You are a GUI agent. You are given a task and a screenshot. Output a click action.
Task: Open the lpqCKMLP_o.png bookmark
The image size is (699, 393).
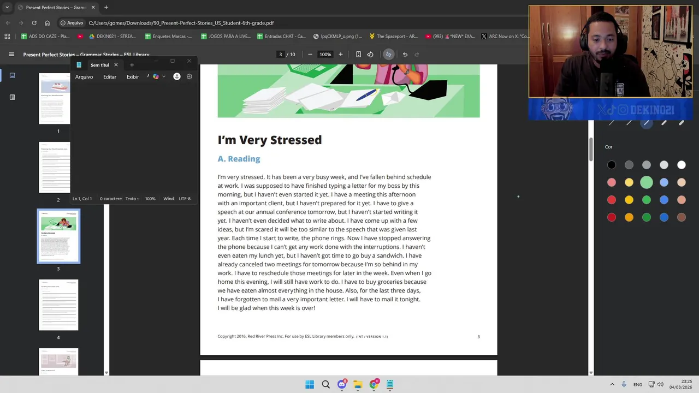point(337,37)
